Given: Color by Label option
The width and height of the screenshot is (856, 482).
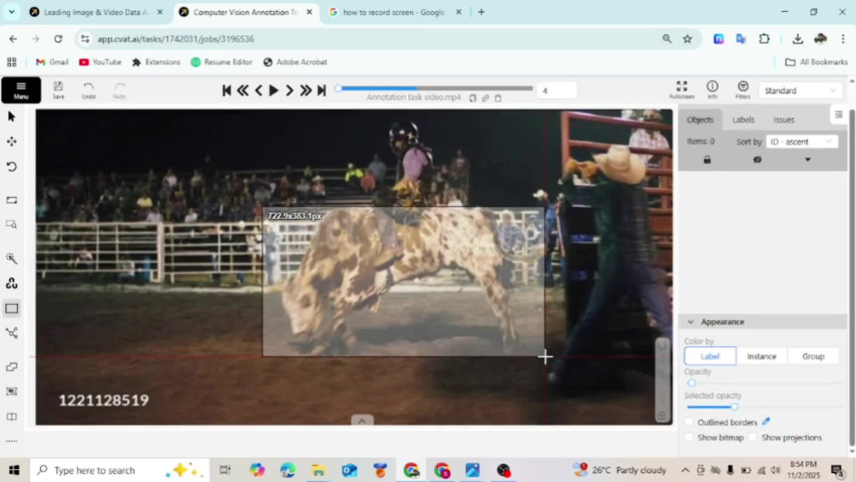Looking at the screenshot, I should tap(710, 356).
